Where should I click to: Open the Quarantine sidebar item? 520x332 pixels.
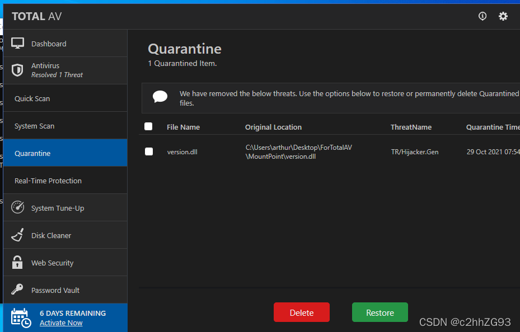click(65, 153)
